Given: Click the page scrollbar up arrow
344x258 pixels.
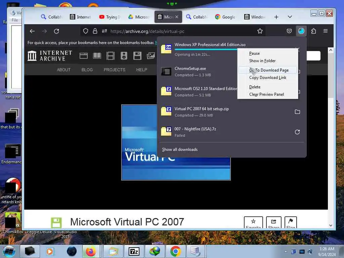Looking at the screenshot, I should click(x=331, y=50).
